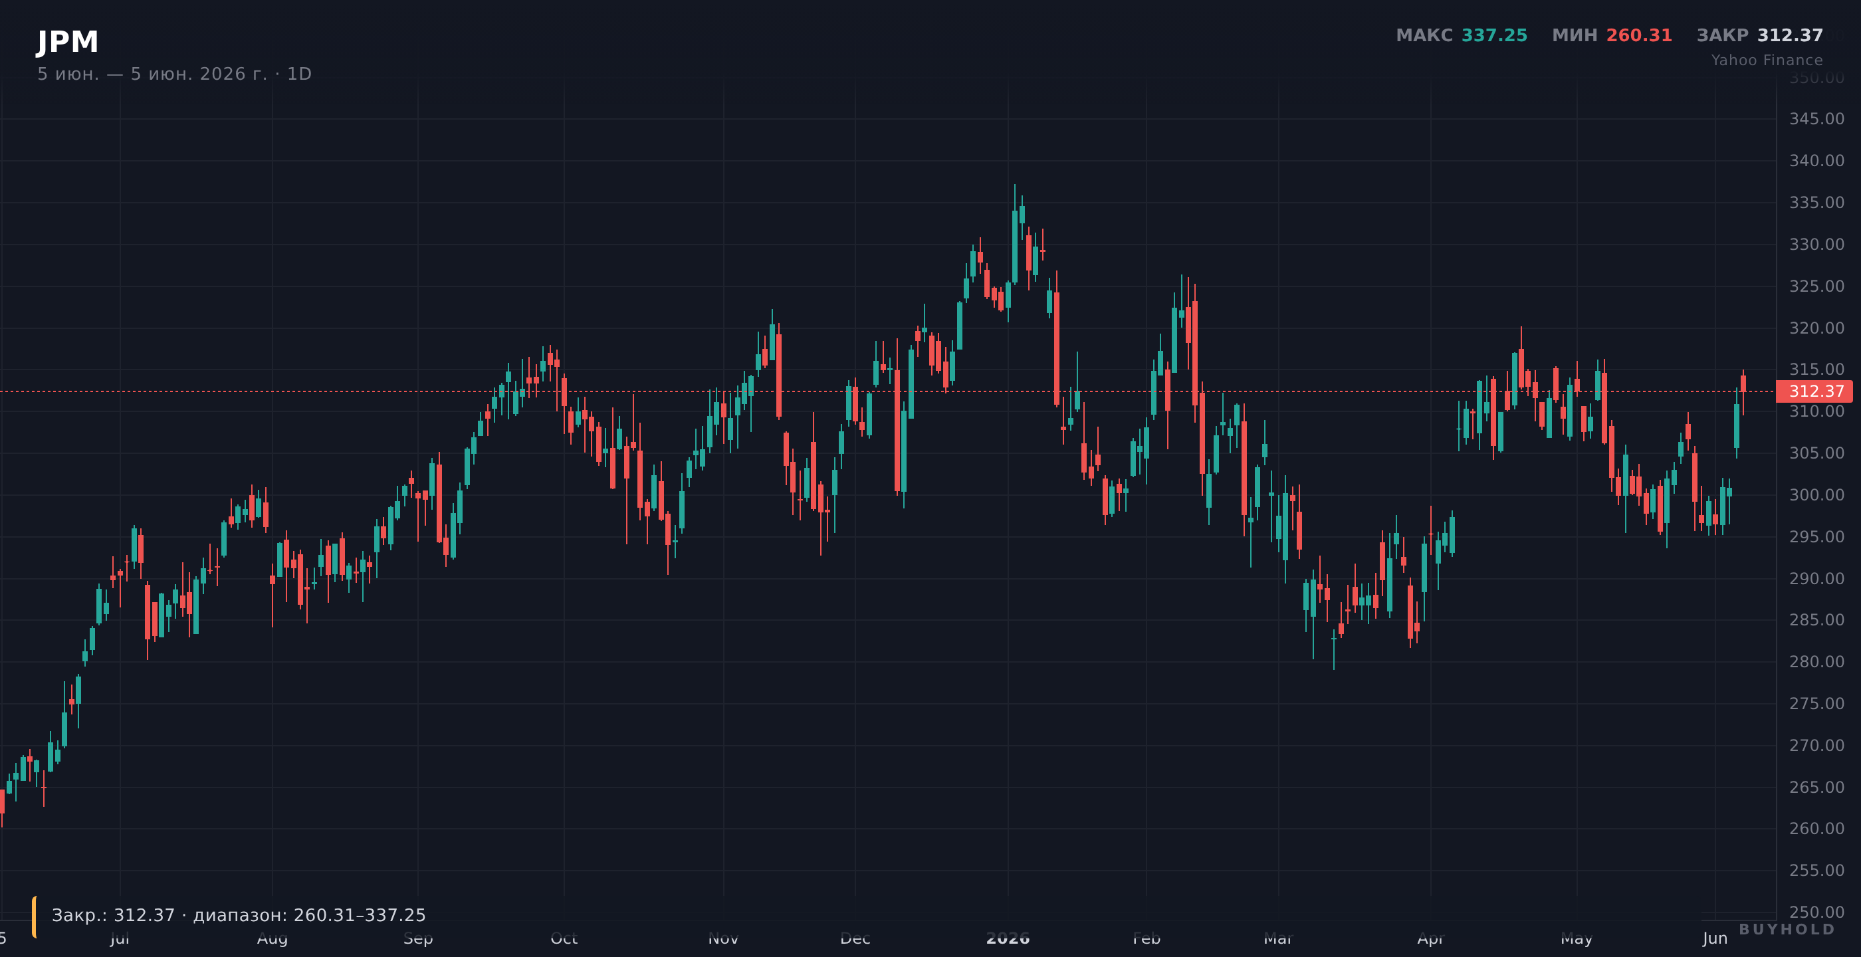The height and width of the screenshot is (957, 1861).
Task: Click the red 312.37 current price tag
Action: pos(1814,391)
